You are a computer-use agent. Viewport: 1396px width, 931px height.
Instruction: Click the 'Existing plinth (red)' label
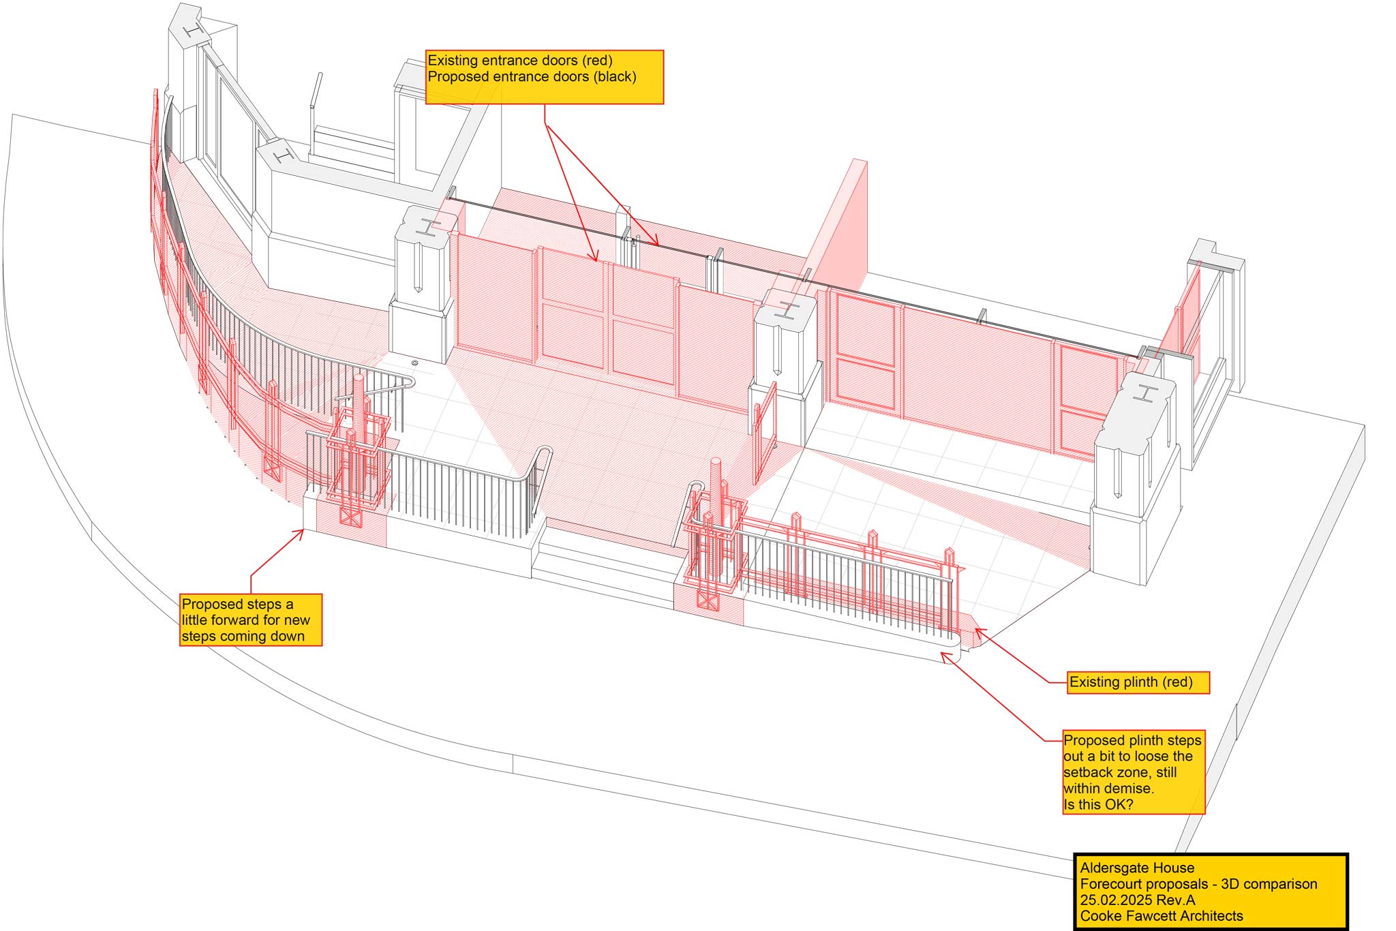1138,682
